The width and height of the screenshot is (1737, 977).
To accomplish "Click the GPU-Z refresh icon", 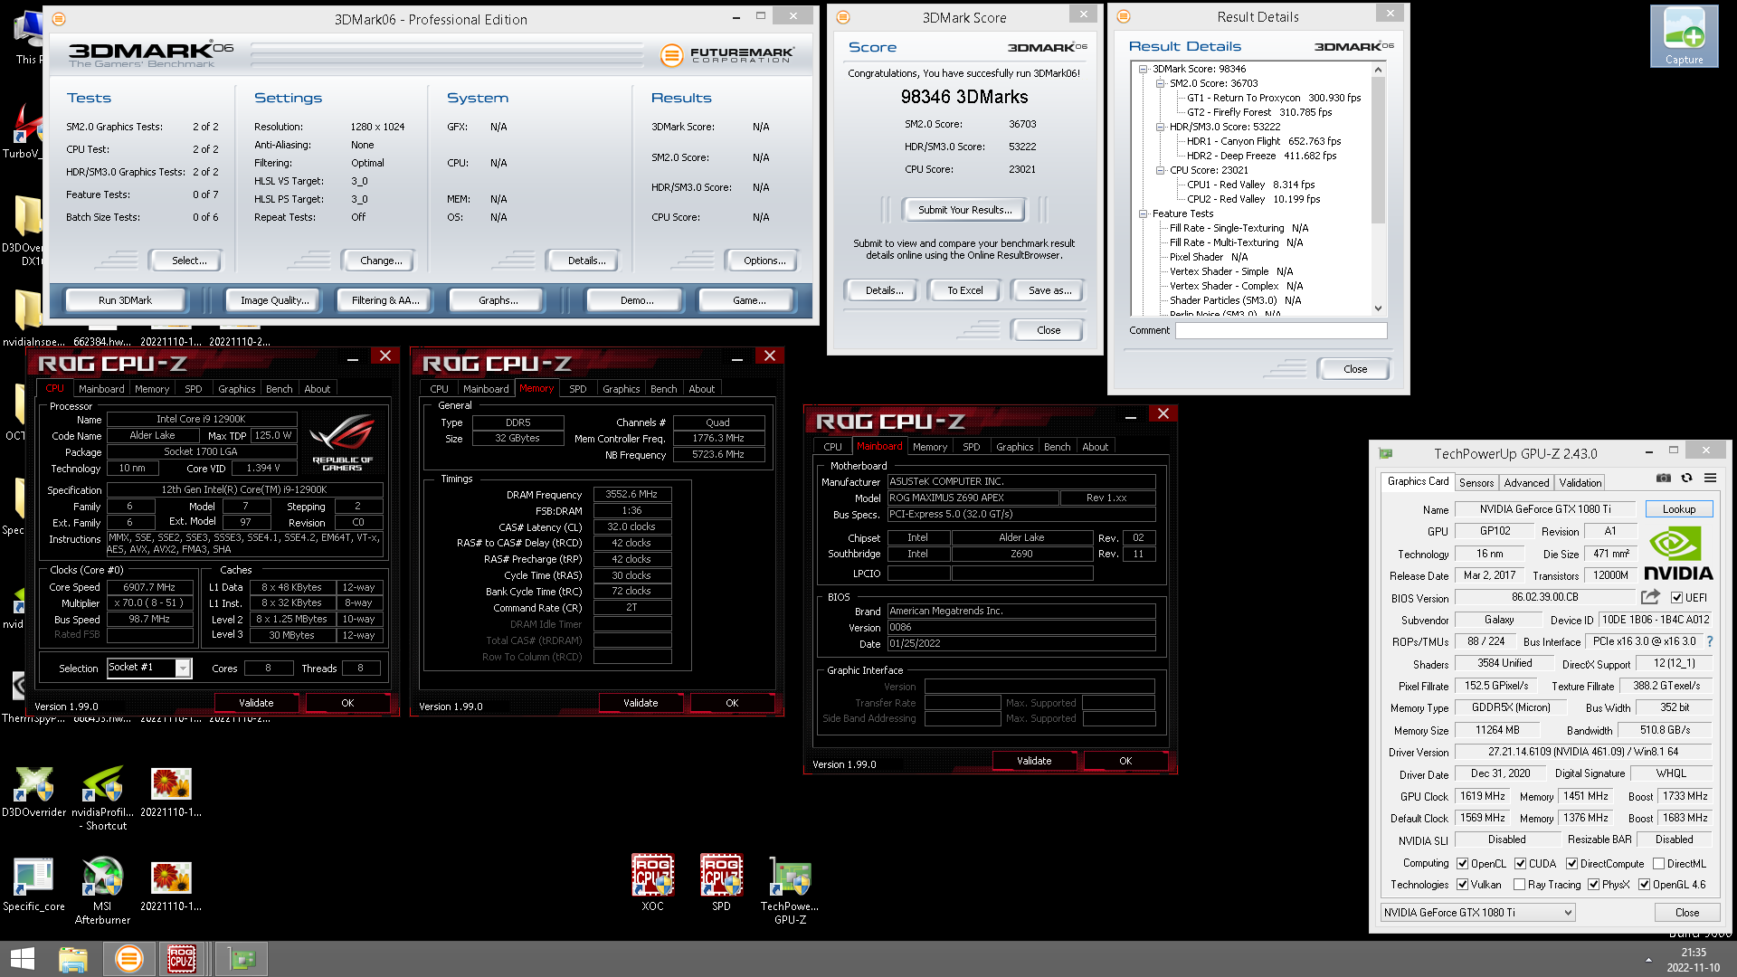I will (x=1686, y=479).
